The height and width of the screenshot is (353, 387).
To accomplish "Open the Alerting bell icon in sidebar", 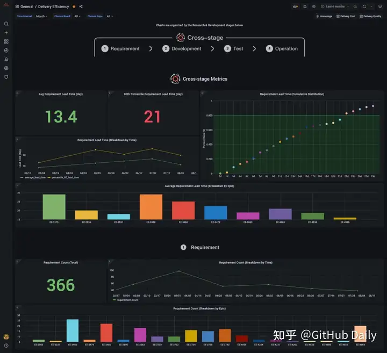I will point(6,59).
